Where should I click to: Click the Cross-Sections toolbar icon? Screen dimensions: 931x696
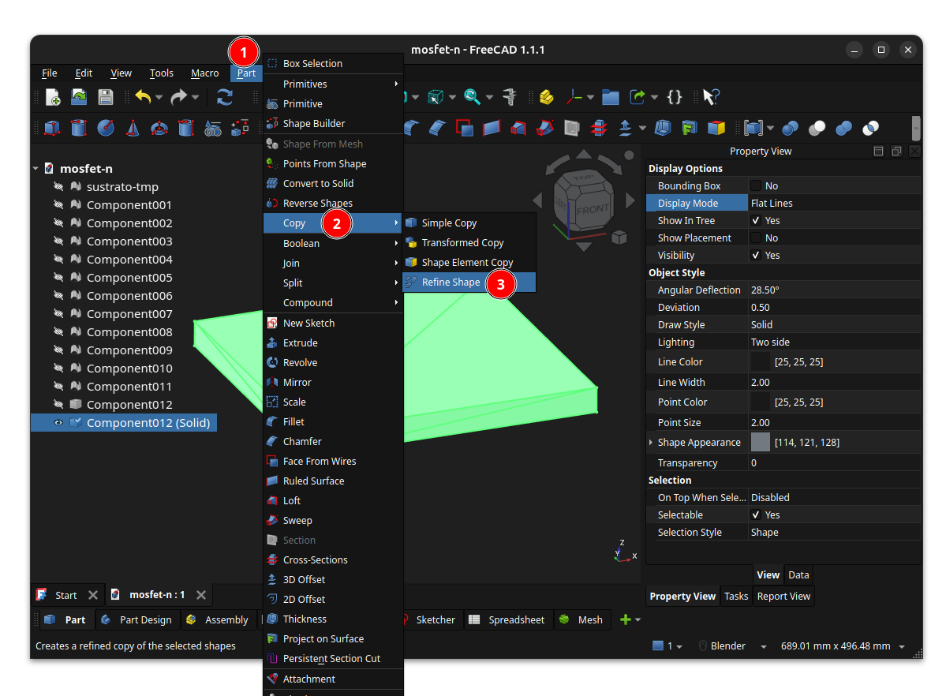click(599, 128)
